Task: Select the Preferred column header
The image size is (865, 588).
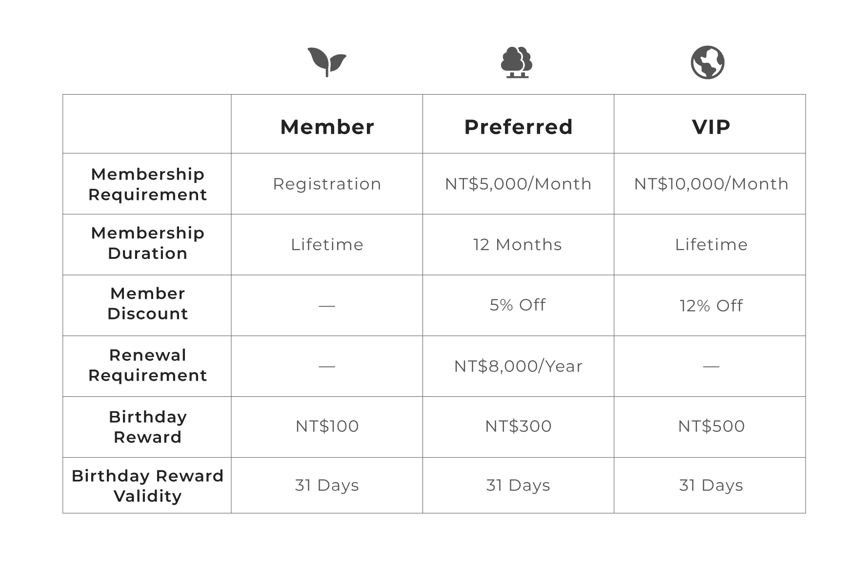Action: tap(518, 127)
